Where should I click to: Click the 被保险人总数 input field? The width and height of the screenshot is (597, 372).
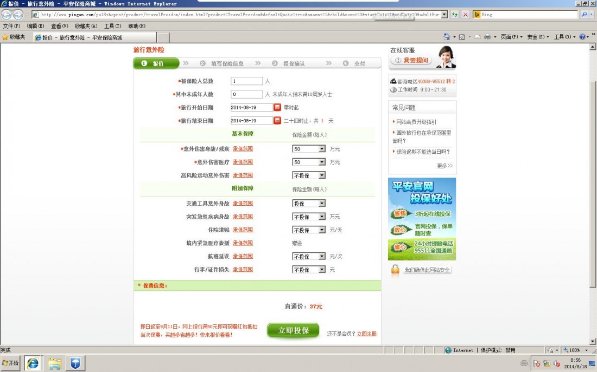246,81
